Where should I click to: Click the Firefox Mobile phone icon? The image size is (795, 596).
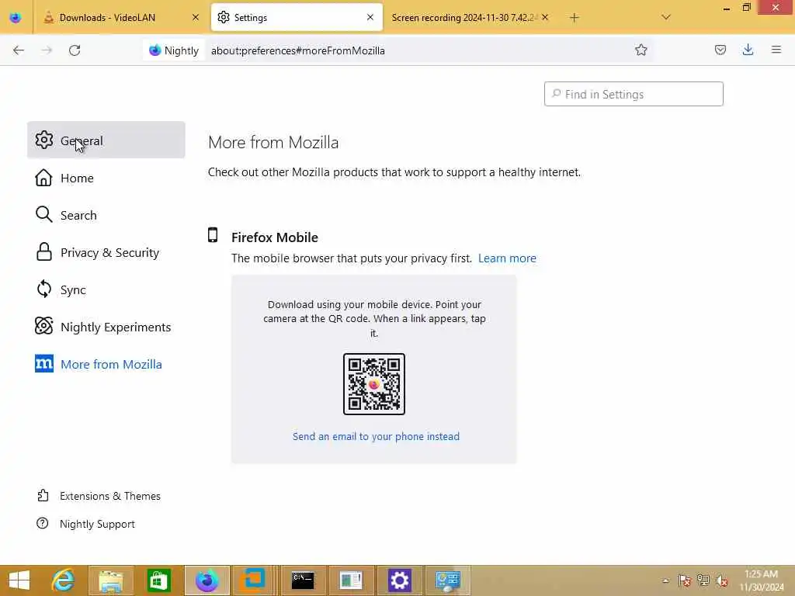[213, 235]
